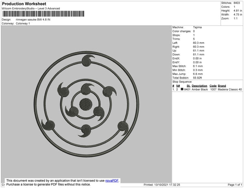Click the 'Right:' label
The width and height of the screenshot is (244, 188).
(x=176, y=47)
